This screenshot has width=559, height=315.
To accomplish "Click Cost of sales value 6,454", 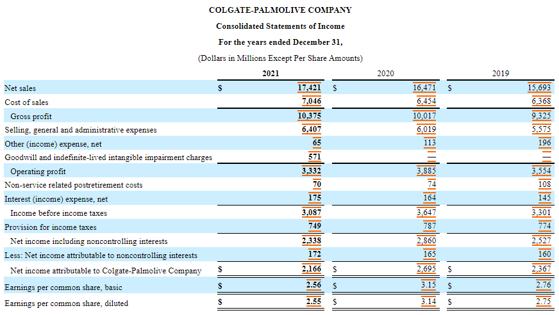I will click(426, 101).
